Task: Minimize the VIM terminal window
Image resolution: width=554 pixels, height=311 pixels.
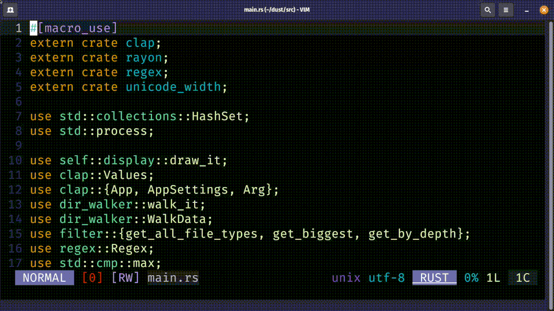Action: pos(526,10)
